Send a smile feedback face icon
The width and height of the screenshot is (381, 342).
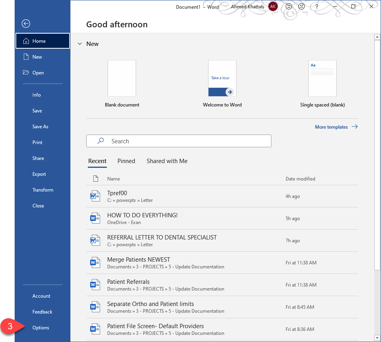pos(289,7)
